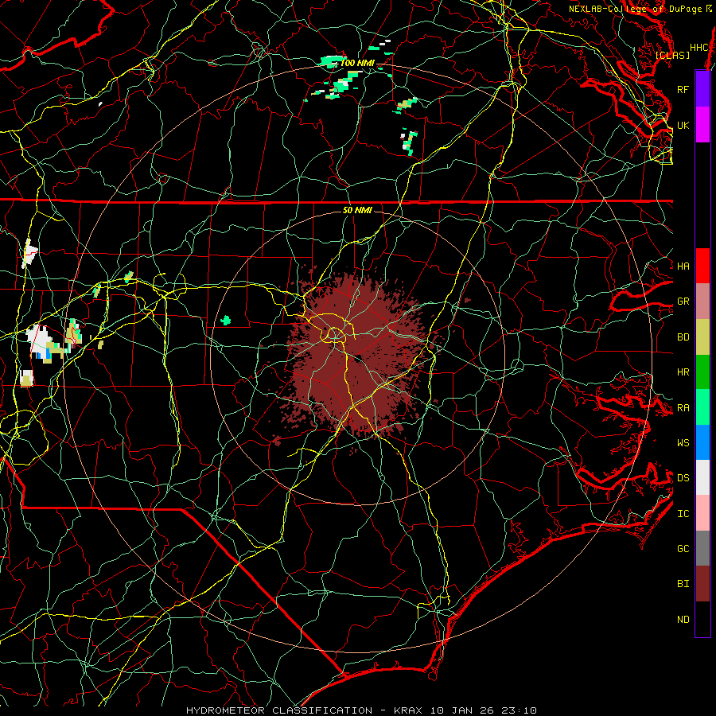Click the RF purple legend swatch

(702, 89)
